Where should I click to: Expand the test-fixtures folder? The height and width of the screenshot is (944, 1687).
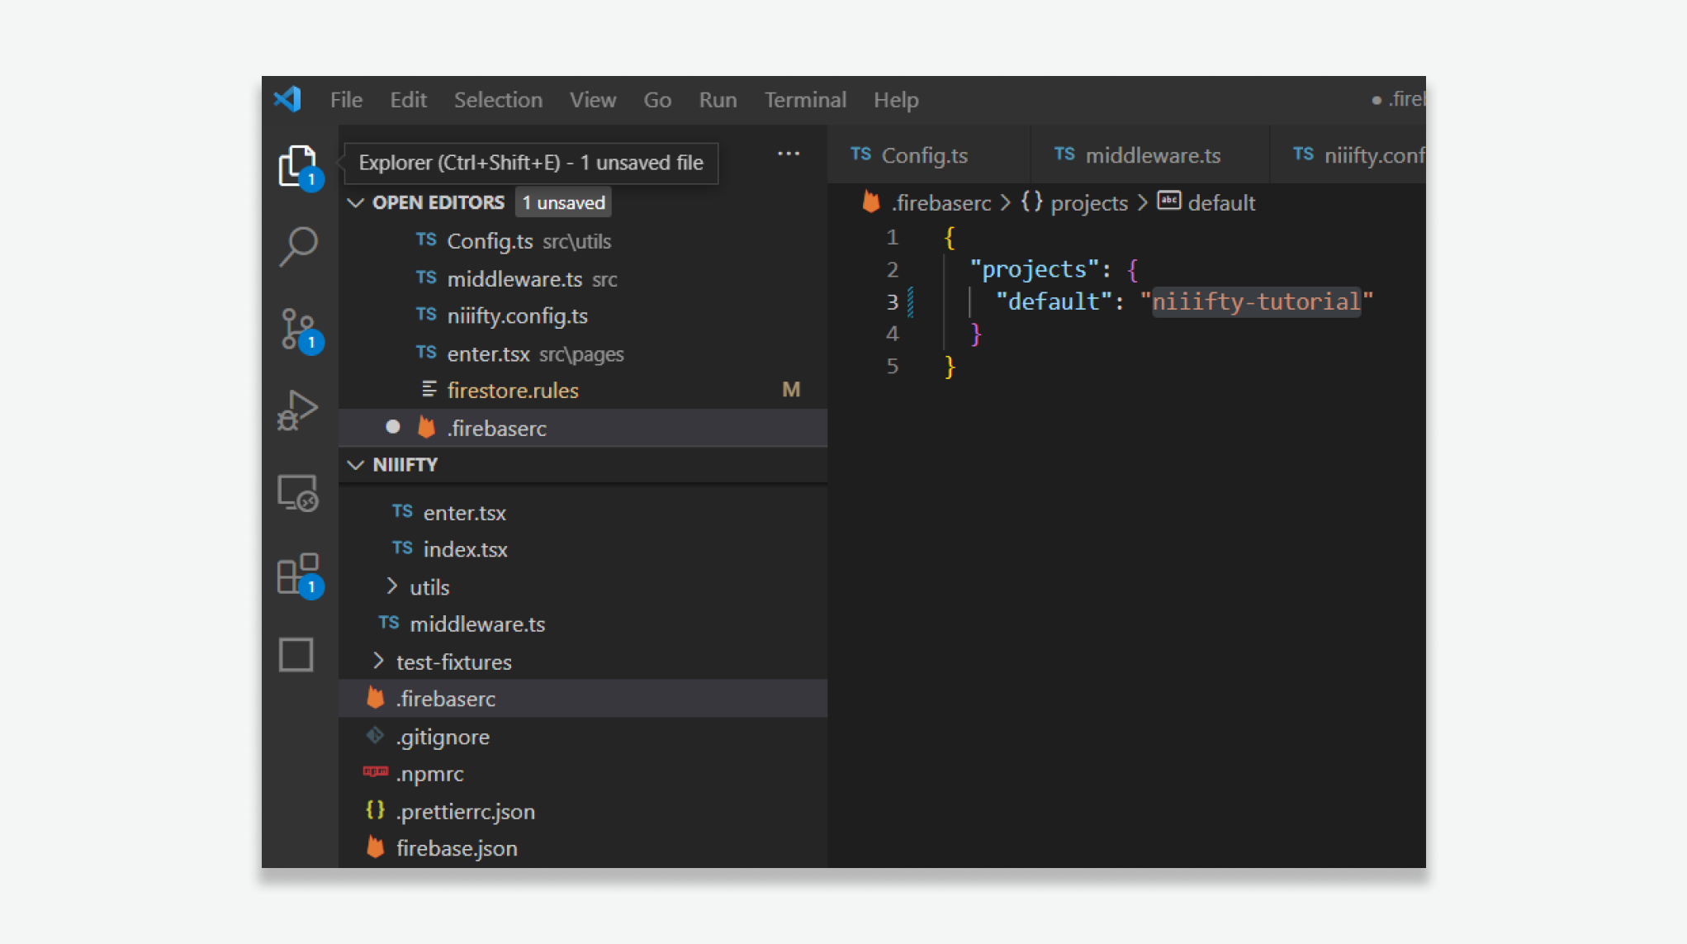(x=378, y=661)
